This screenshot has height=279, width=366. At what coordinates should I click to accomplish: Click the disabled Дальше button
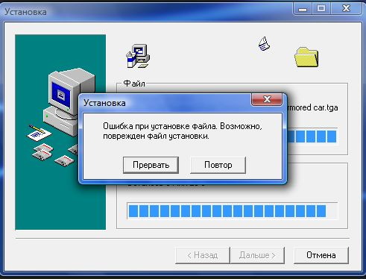(257, 255)
